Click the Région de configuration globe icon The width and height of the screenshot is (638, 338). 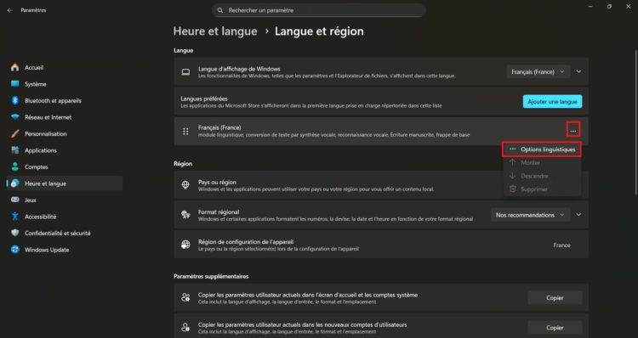(x=185, y=245)
